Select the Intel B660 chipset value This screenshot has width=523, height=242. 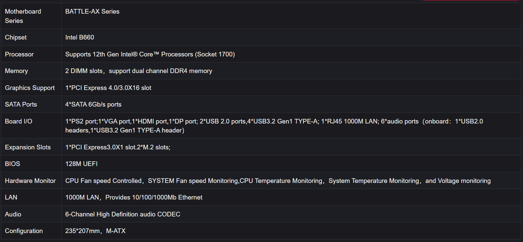pyautogui.click(x=80, y=38)
